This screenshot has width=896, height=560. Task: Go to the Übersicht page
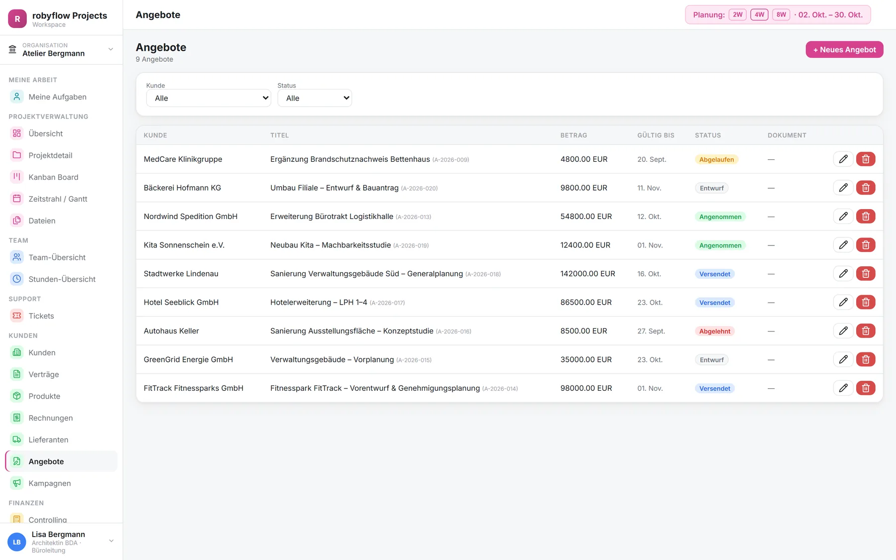pyautogui.click(x=61, y=133)
